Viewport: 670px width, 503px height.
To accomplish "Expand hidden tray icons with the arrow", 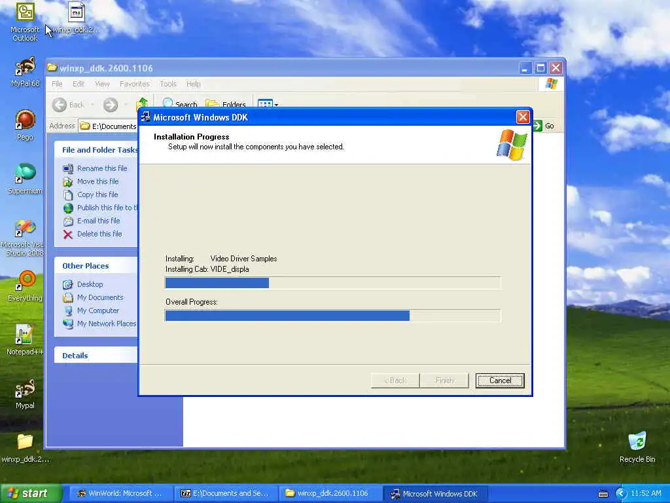I will pyautogui.click(x=621, y=494).
